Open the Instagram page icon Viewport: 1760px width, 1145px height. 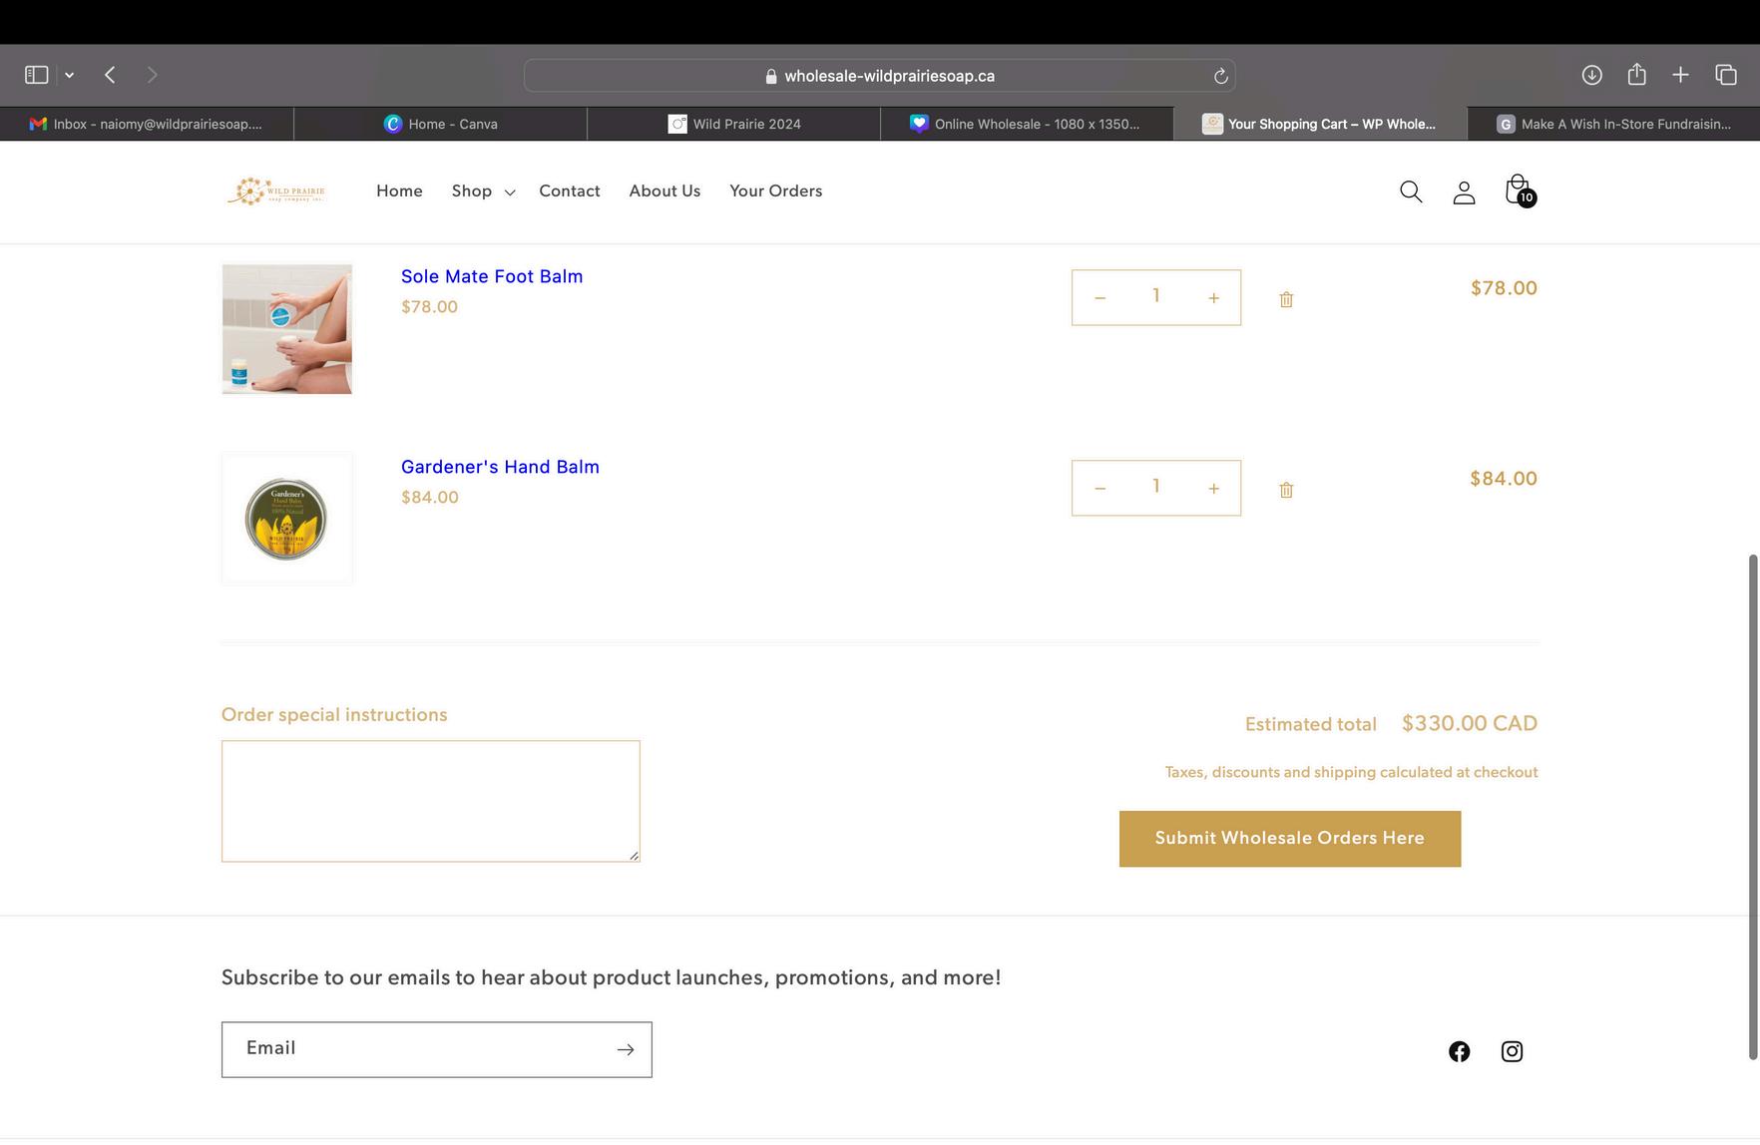click(x=1513, y=1051)
